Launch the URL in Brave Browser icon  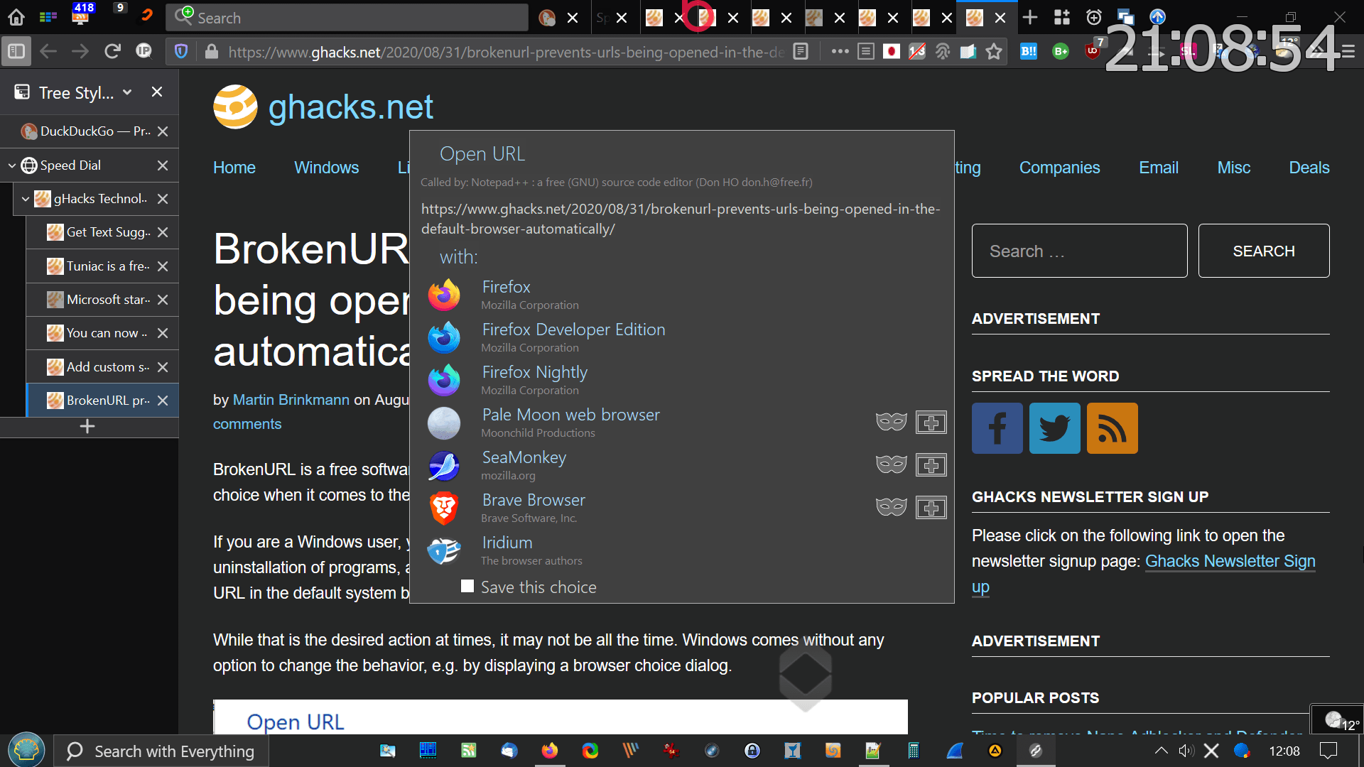click(x=444, y=508)
